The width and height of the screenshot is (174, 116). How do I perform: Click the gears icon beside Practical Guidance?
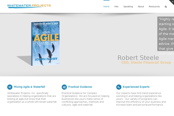(x=64, y=87)
